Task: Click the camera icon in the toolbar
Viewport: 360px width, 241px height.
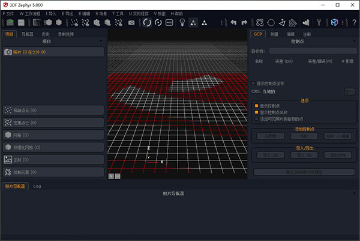Action: (x=131, y=22)
